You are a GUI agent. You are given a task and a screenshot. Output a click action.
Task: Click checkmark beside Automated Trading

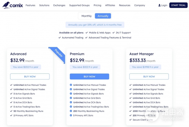point(60,38)
